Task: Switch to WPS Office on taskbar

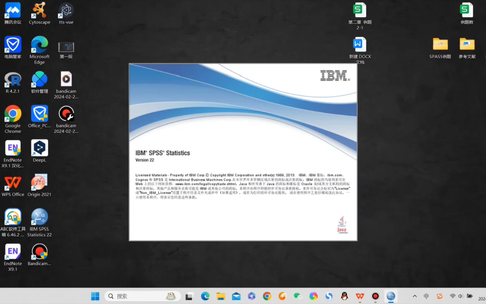Action: point(360,296)
